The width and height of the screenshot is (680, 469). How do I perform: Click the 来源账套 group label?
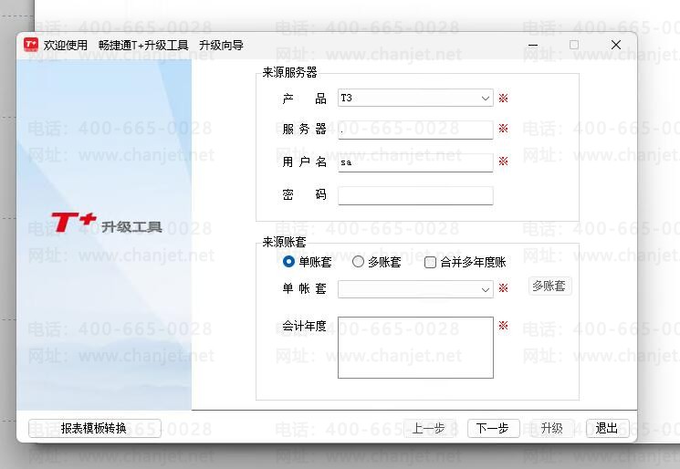(284, 242)
